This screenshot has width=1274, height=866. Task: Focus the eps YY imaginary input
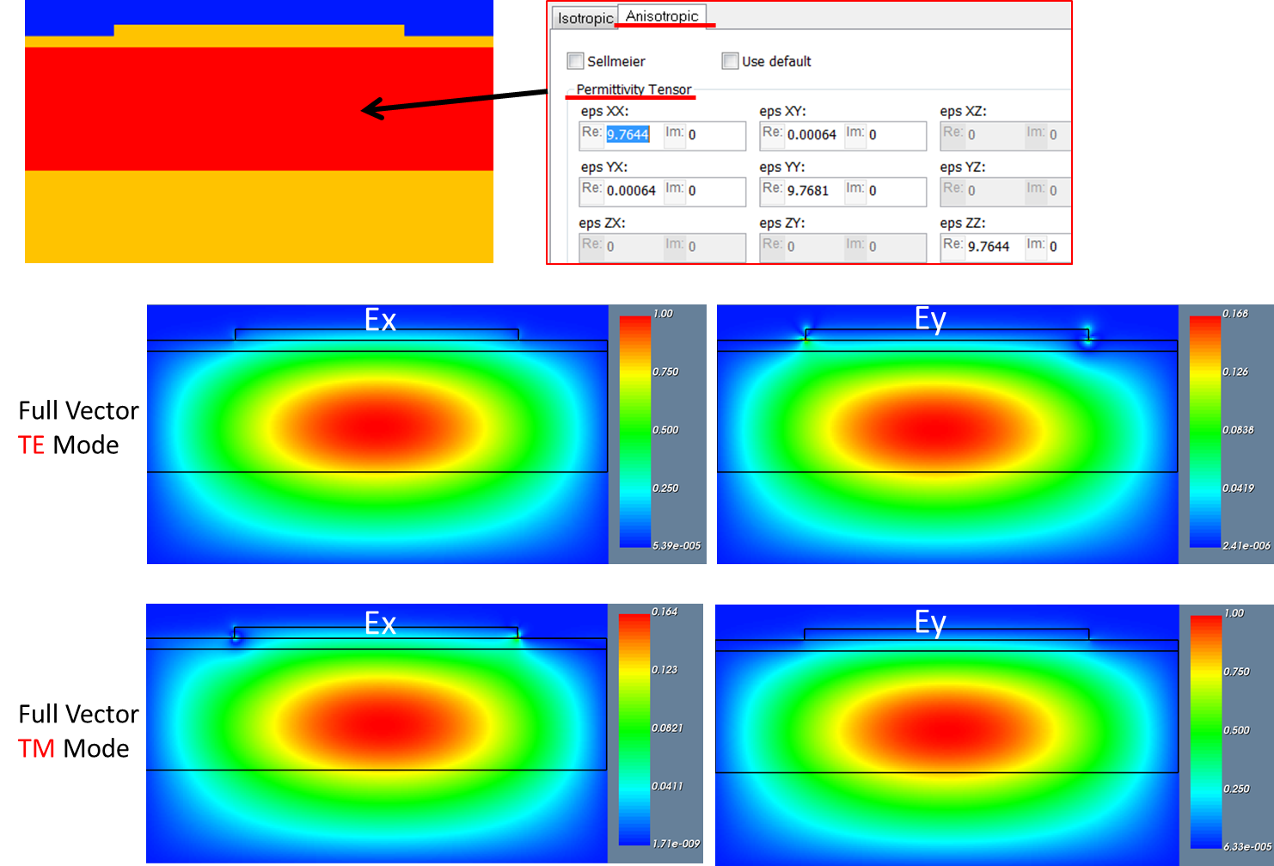(896, 191)
